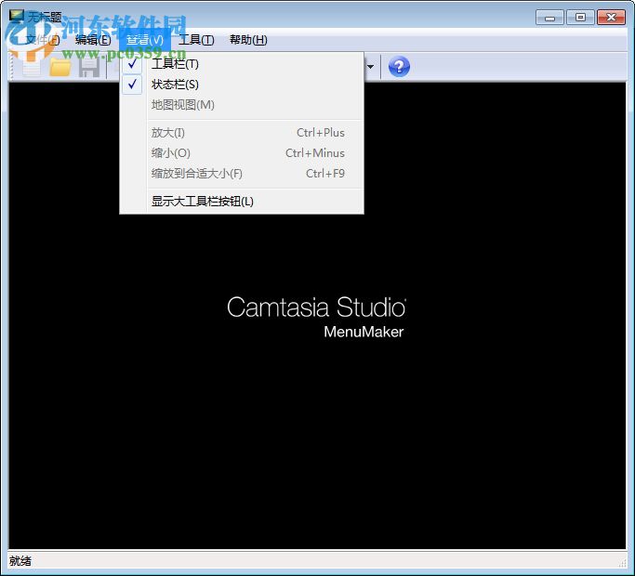Open the 工具(T) menu
This screenshot has height=576, width=635.
[x=196, y=40]
